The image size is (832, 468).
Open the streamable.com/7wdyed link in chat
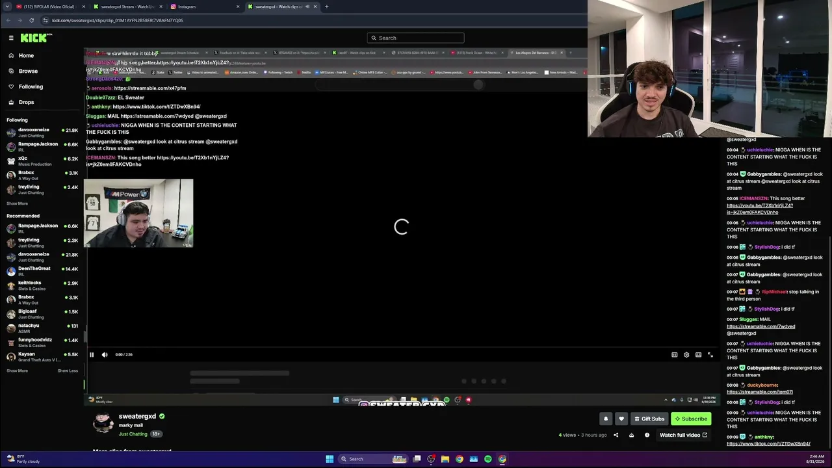click(x=760, y=326)
